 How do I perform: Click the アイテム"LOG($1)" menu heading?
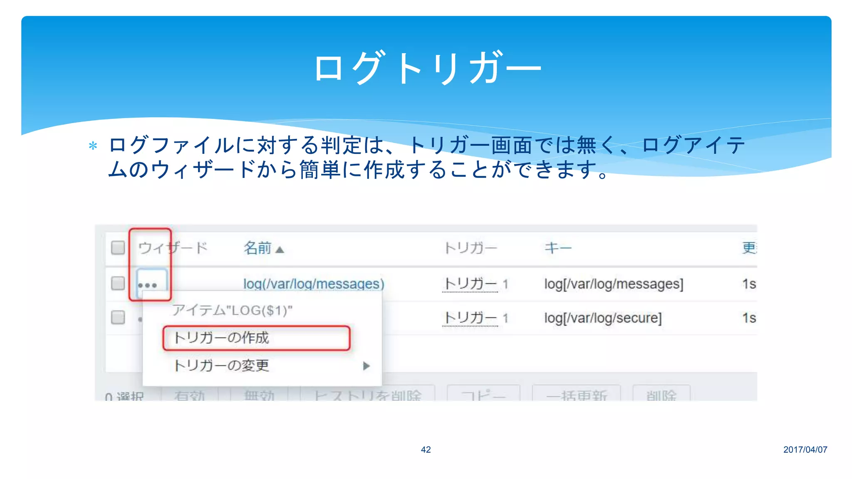(232, 310)
